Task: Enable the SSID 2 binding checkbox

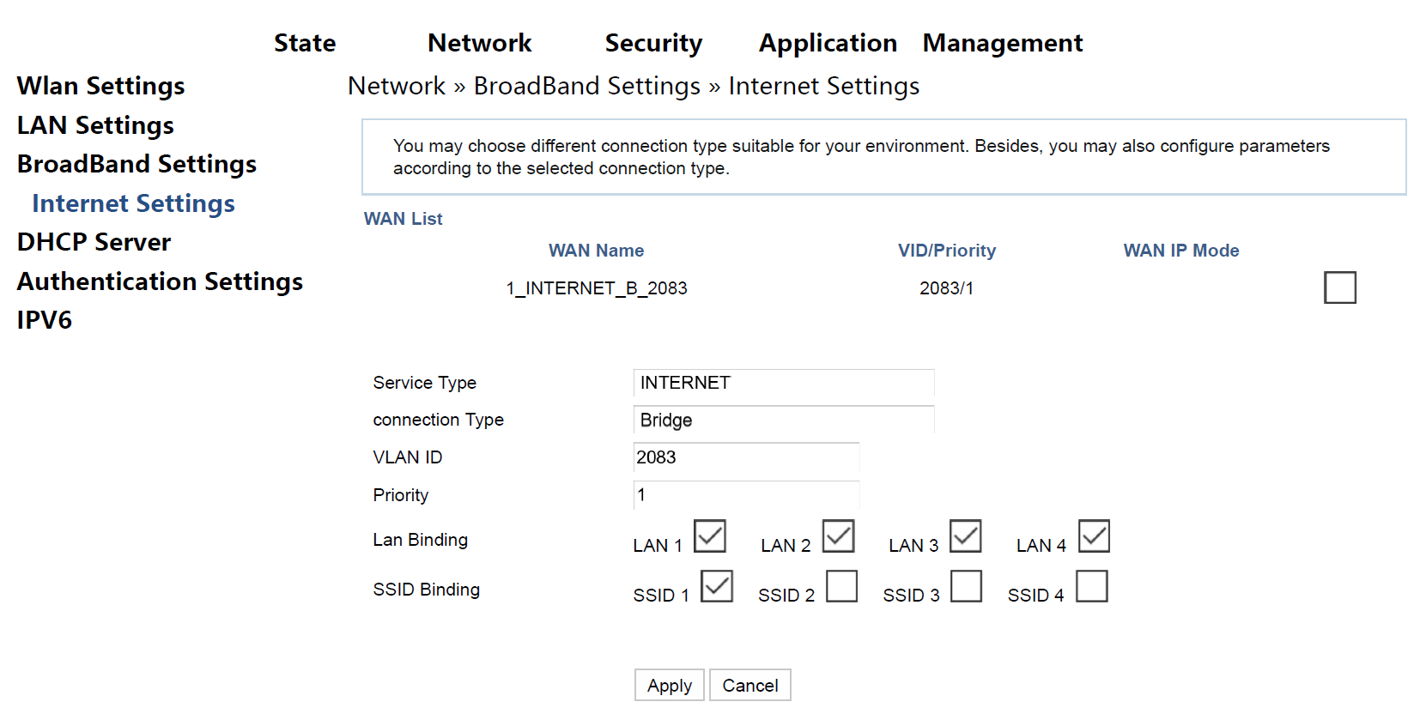Action: 842,586
